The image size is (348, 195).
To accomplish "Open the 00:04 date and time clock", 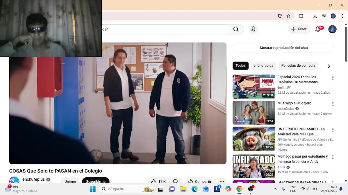I will tap(329, 189).
